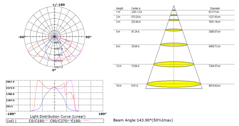The height and width of the screenshot is (126, 239).
Task: Click the "Beam Angle:143.90°(50%Imax)" text
Action: pos(143,120)
